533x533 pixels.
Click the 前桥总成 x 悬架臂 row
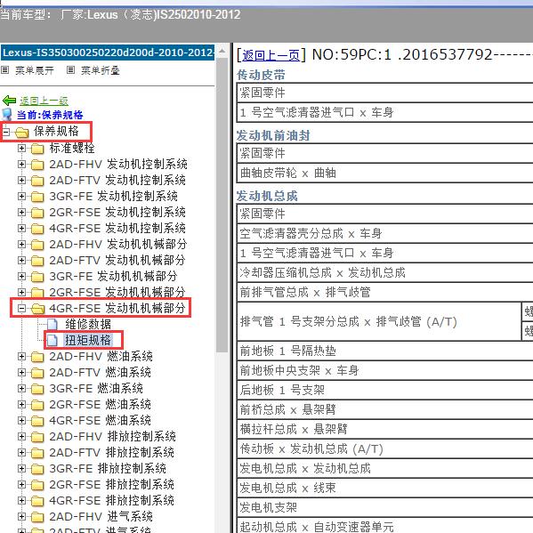pyautogui.click(x=384, y=409)
